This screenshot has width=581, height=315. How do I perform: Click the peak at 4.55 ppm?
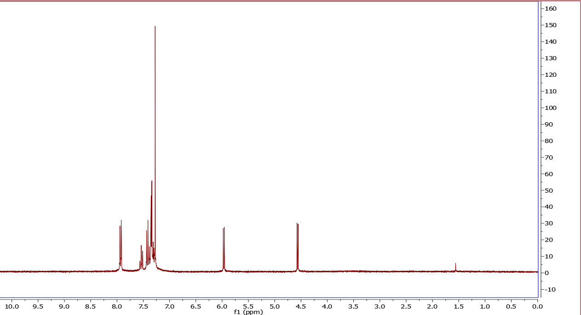click(298, 225)
